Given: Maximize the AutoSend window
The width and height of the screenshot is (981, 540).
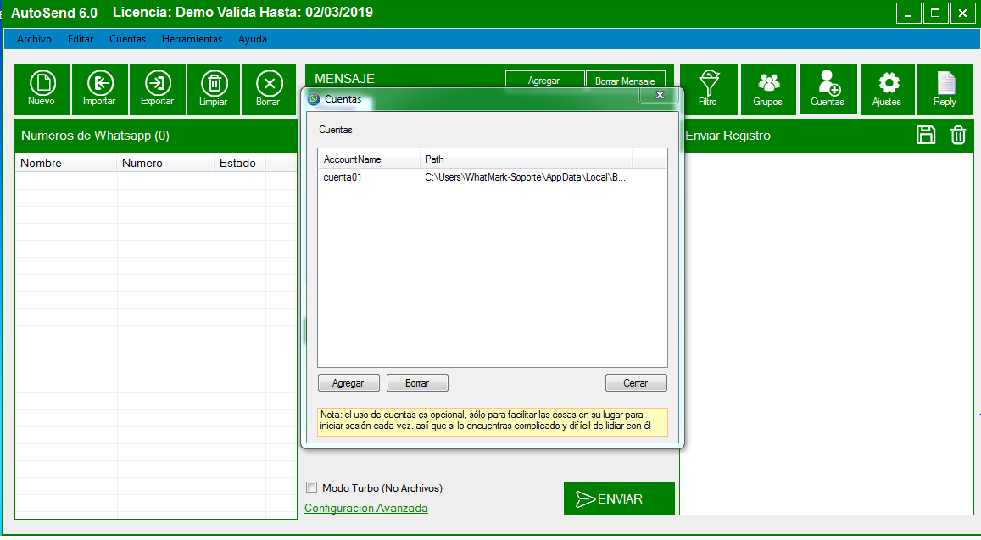Looking at the screenshot, I should [935, 14].
